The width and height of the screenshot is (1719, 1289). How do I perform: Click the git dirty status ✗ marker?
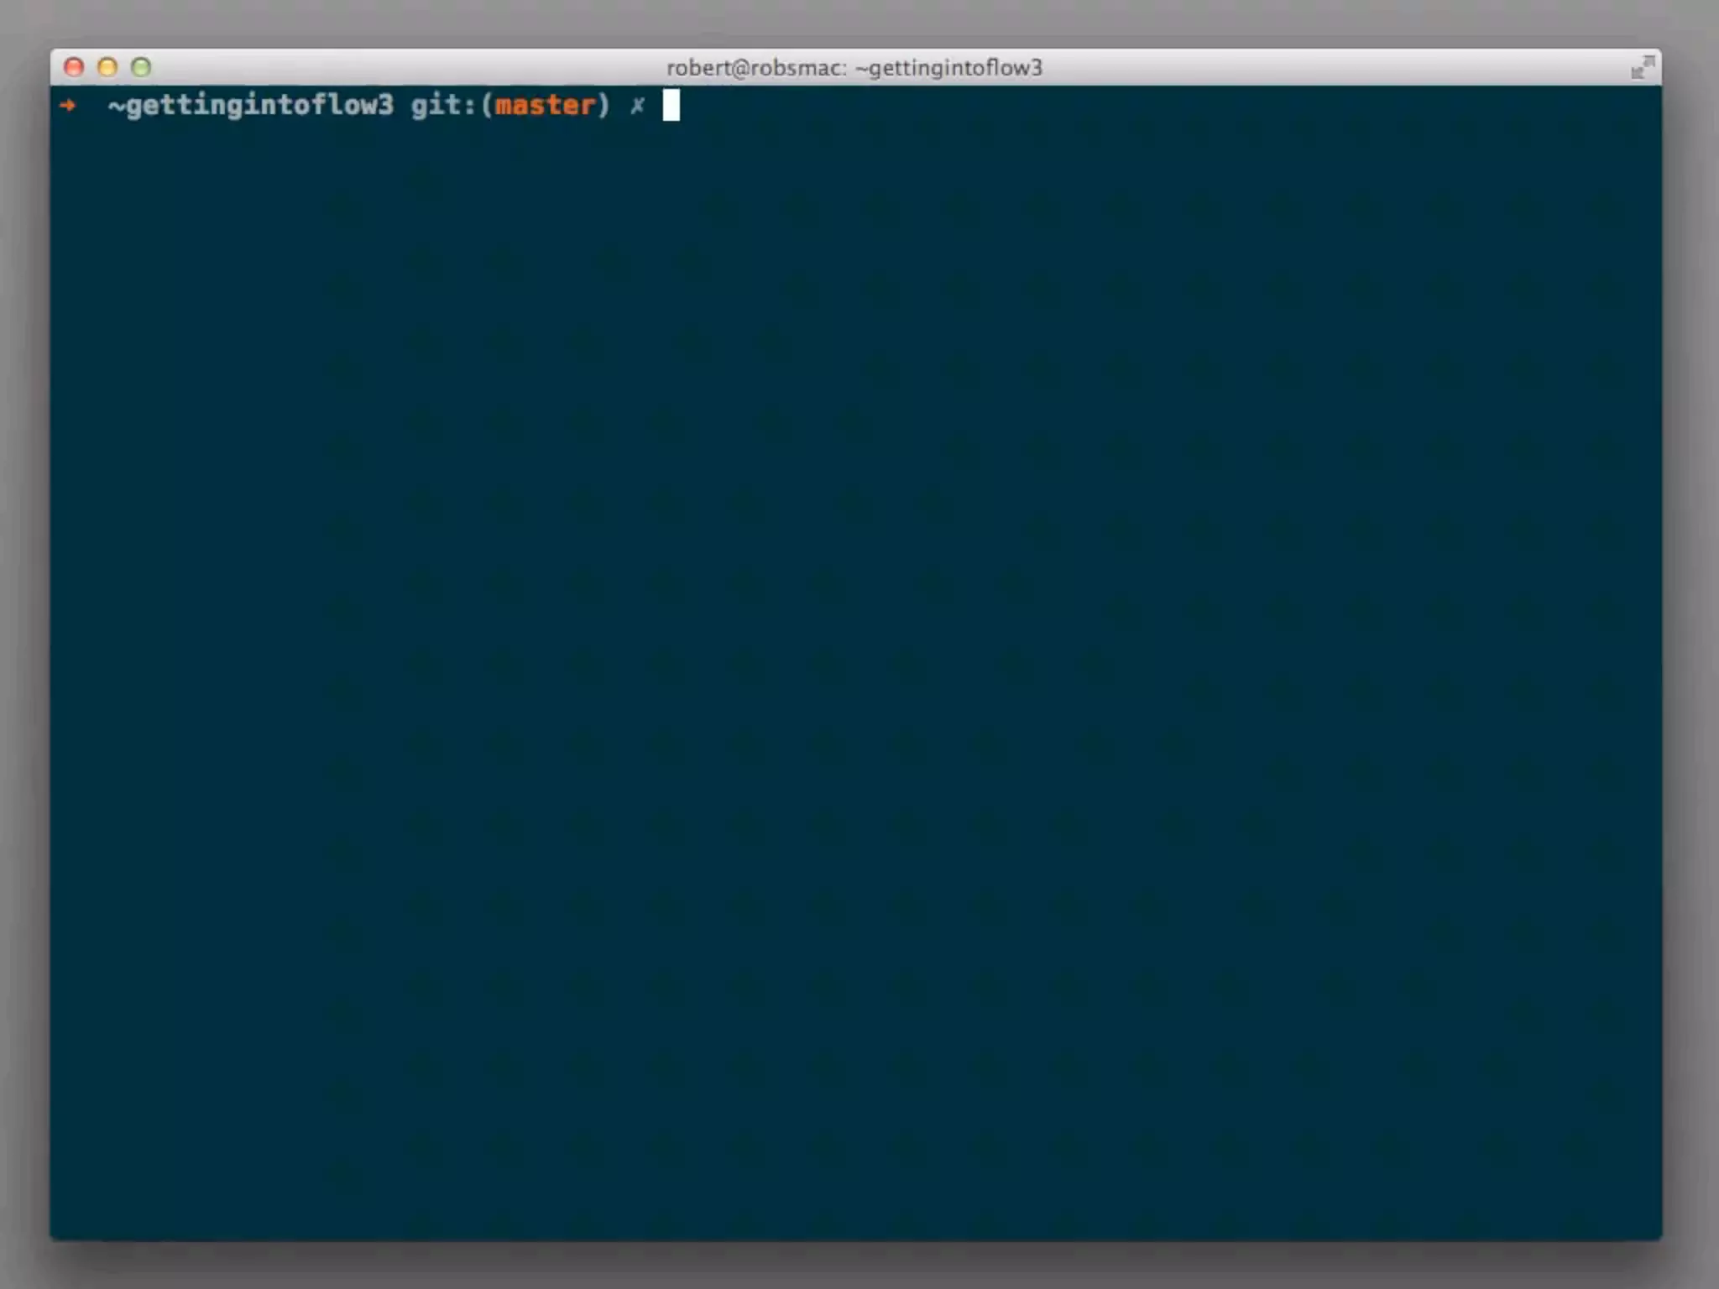coord(637,106)
